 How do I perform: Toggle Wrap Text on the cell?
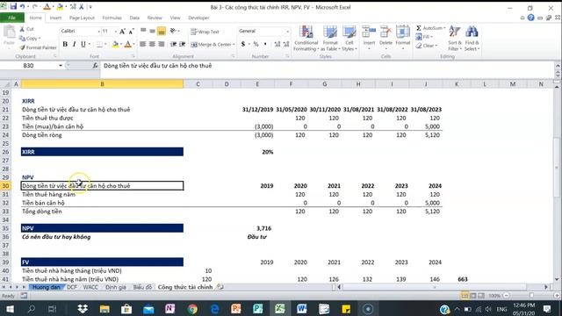pos(205,32)
